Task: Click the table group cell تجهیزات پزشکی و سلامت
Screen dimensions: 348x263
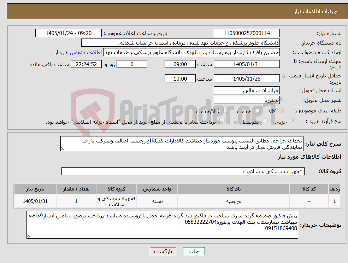Action: tap(117, 201)
